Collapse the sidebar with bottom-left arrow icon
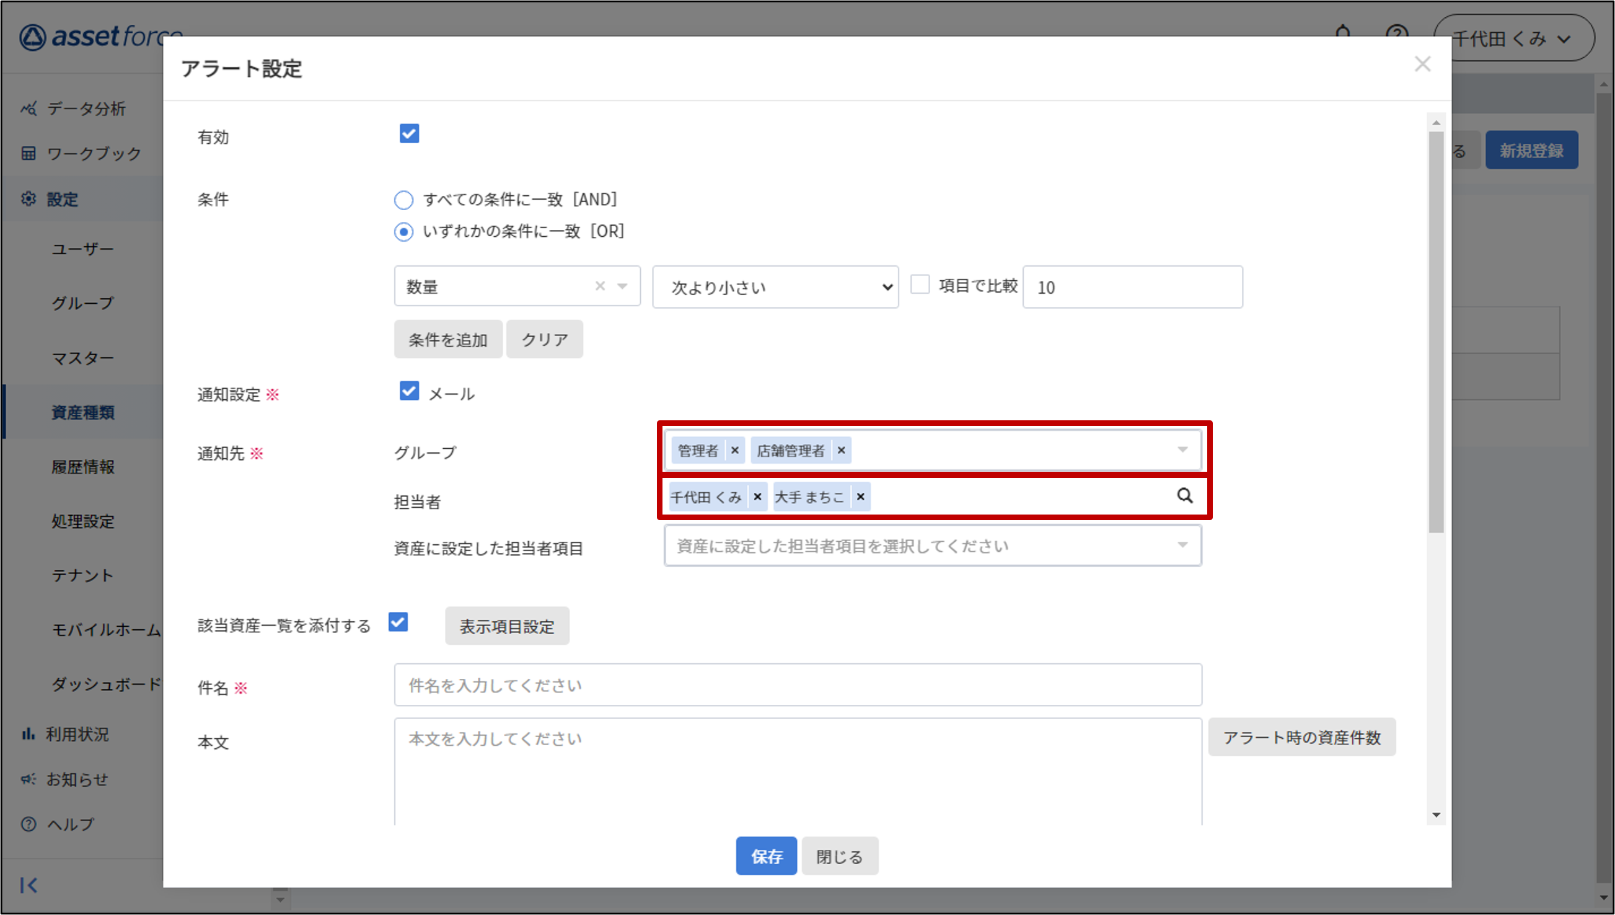The image size is (1615, 915). click(29, 885)
